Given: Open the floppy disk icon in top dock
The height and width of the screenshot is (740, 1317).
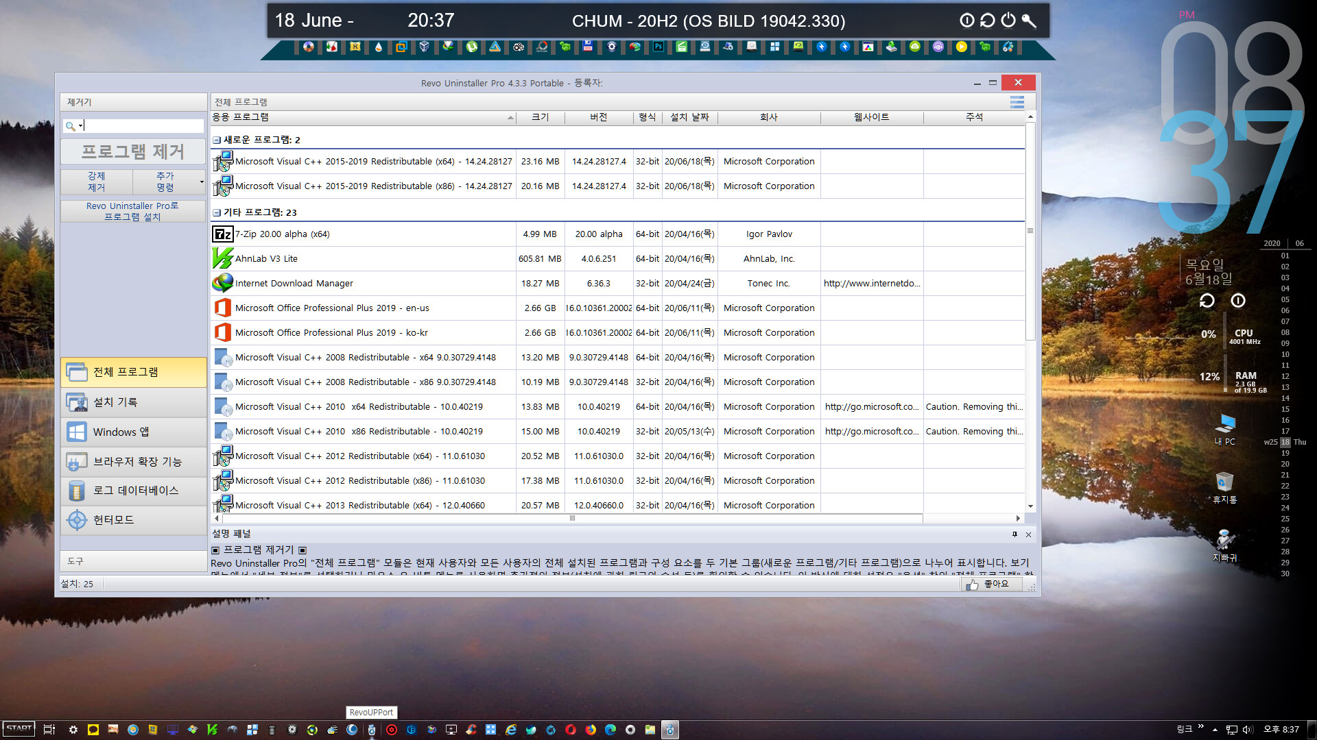Looking at the screenshot, I should pyautogui.click(x=588, y=47).
